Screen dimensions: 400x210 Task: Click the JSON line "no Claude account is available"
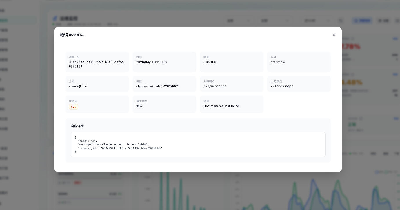pyautogui.click(x=113, y=145)
